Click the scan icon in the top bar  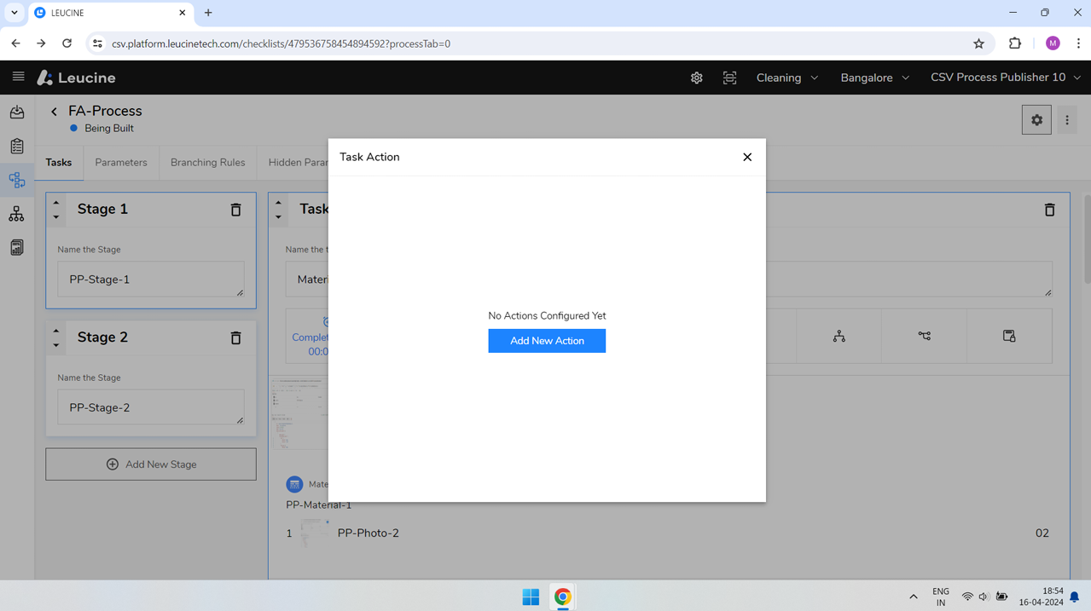[729, 78]
